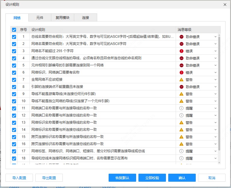
Task: Run verification with the 立即校验 button
Action: [x=152, y=177]
